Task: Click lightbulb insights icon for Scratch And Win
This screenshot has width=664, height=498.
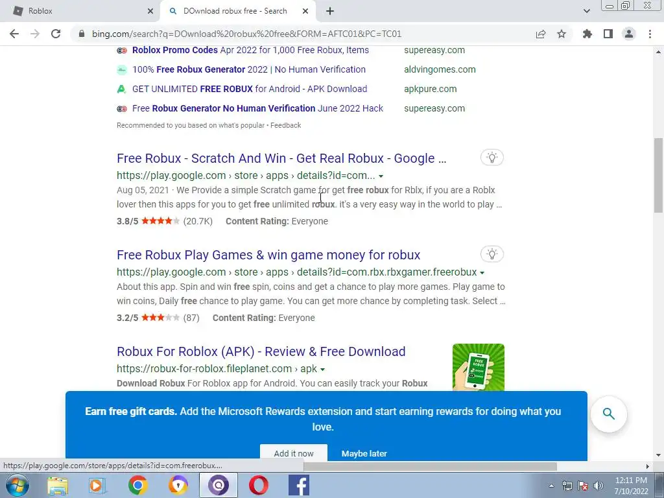Action: pyautogui.click(x=492, y=158)
